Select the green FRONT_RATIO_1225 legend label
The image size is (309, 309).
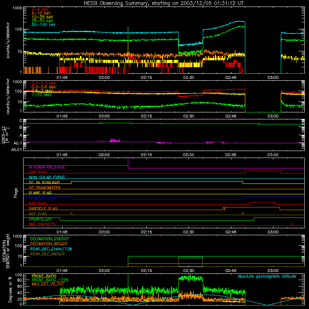click(x=50, y=280)
